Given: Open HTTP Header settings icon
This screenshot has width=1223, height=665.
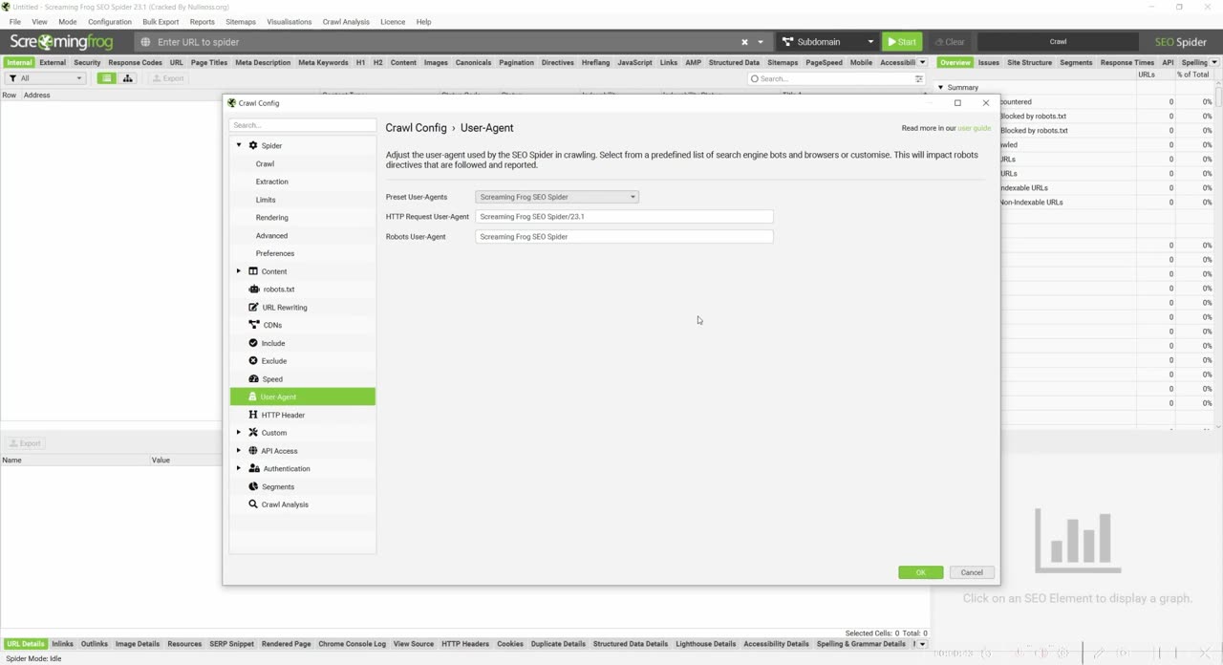Looking at the screenshot, I should click(253, 415).
